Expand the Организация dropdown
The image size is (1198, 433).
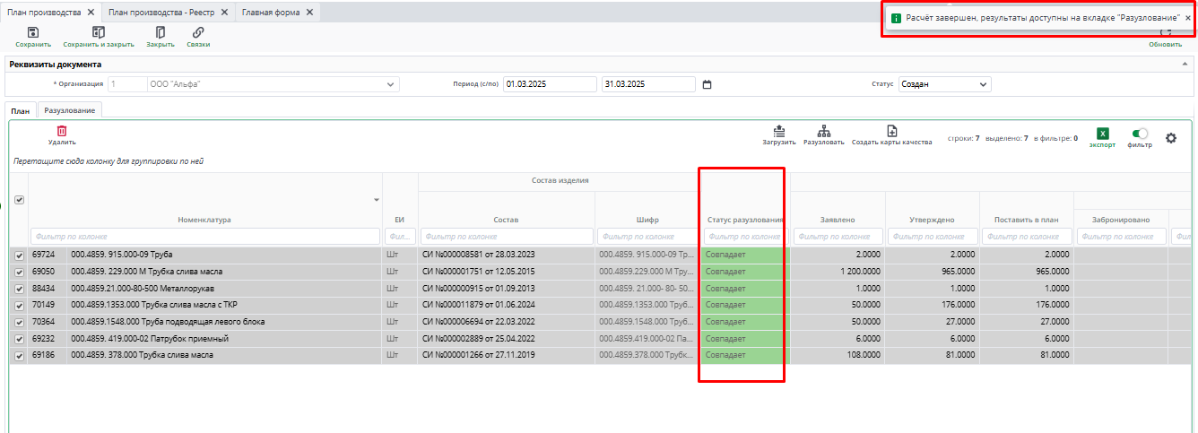coord(390,84)
